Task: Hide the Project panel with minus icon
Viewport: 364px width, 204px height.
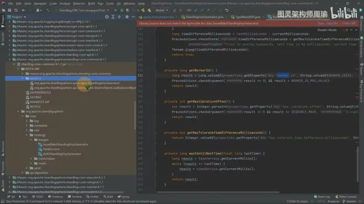Action: [133, 17]
